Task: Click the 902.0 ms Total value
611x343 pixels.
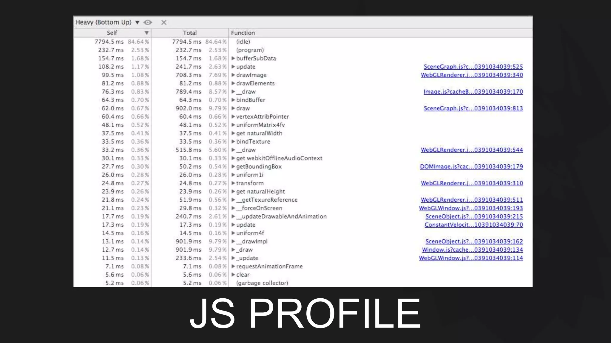Action: pyautogui.click(x=188, y=108)
